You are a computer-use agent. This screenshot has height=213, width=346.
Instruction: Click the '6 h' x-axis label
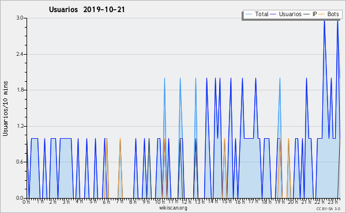[x=106, y=201]
